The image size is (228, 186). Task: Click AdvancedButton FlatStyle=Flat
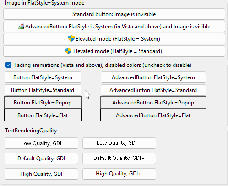tap(153, 115)
